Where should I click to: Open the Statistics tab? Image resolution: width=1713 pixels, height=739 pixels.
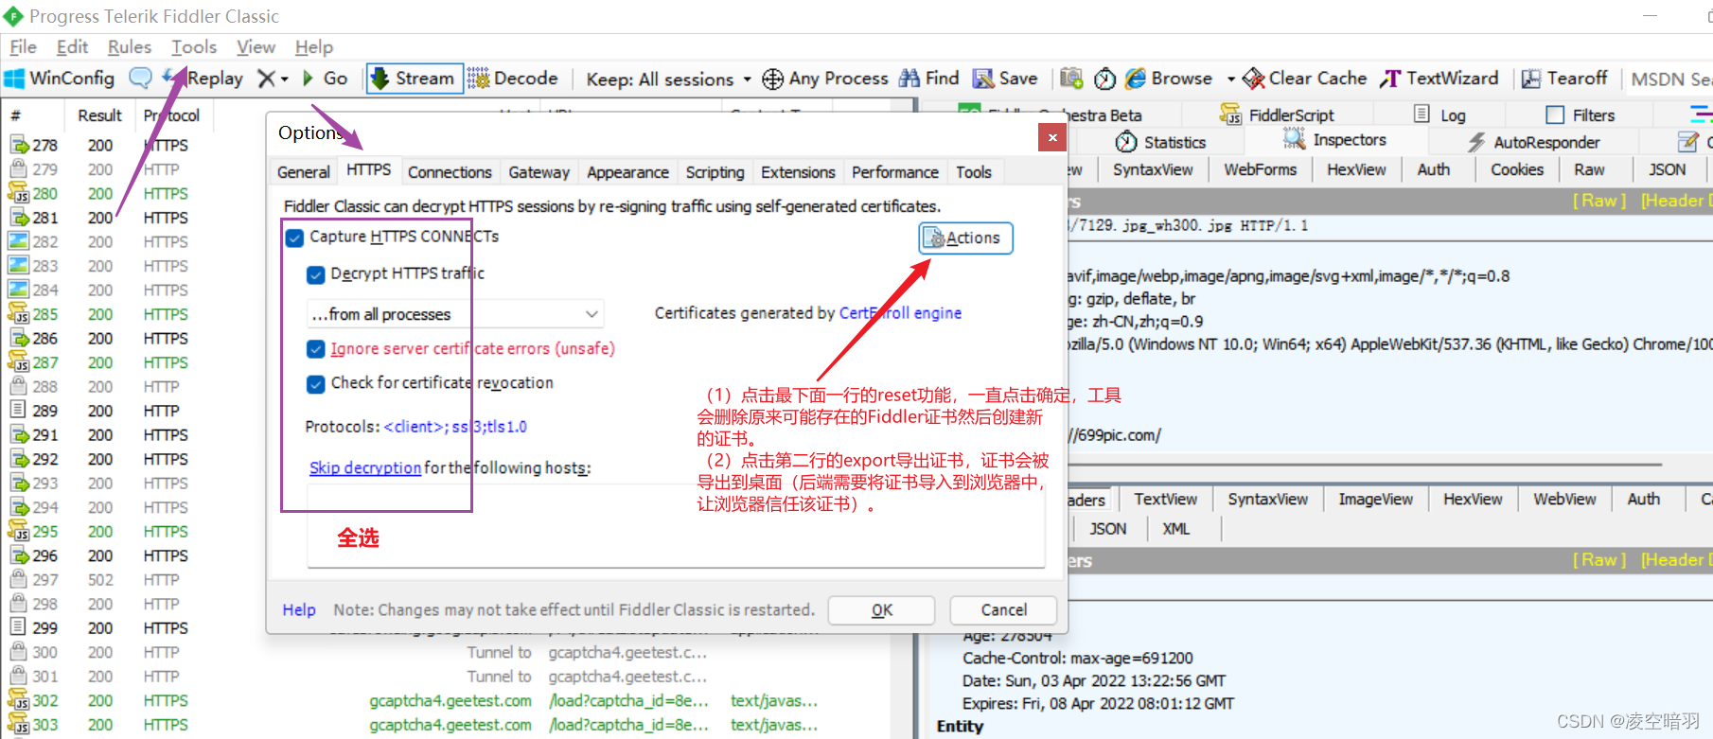[1160, 143]
